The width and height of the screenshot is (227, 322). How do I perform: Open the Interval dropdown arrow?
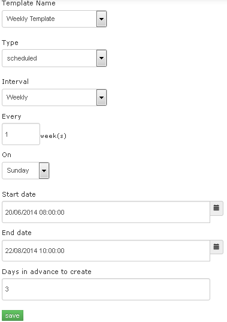coord(101,97)
